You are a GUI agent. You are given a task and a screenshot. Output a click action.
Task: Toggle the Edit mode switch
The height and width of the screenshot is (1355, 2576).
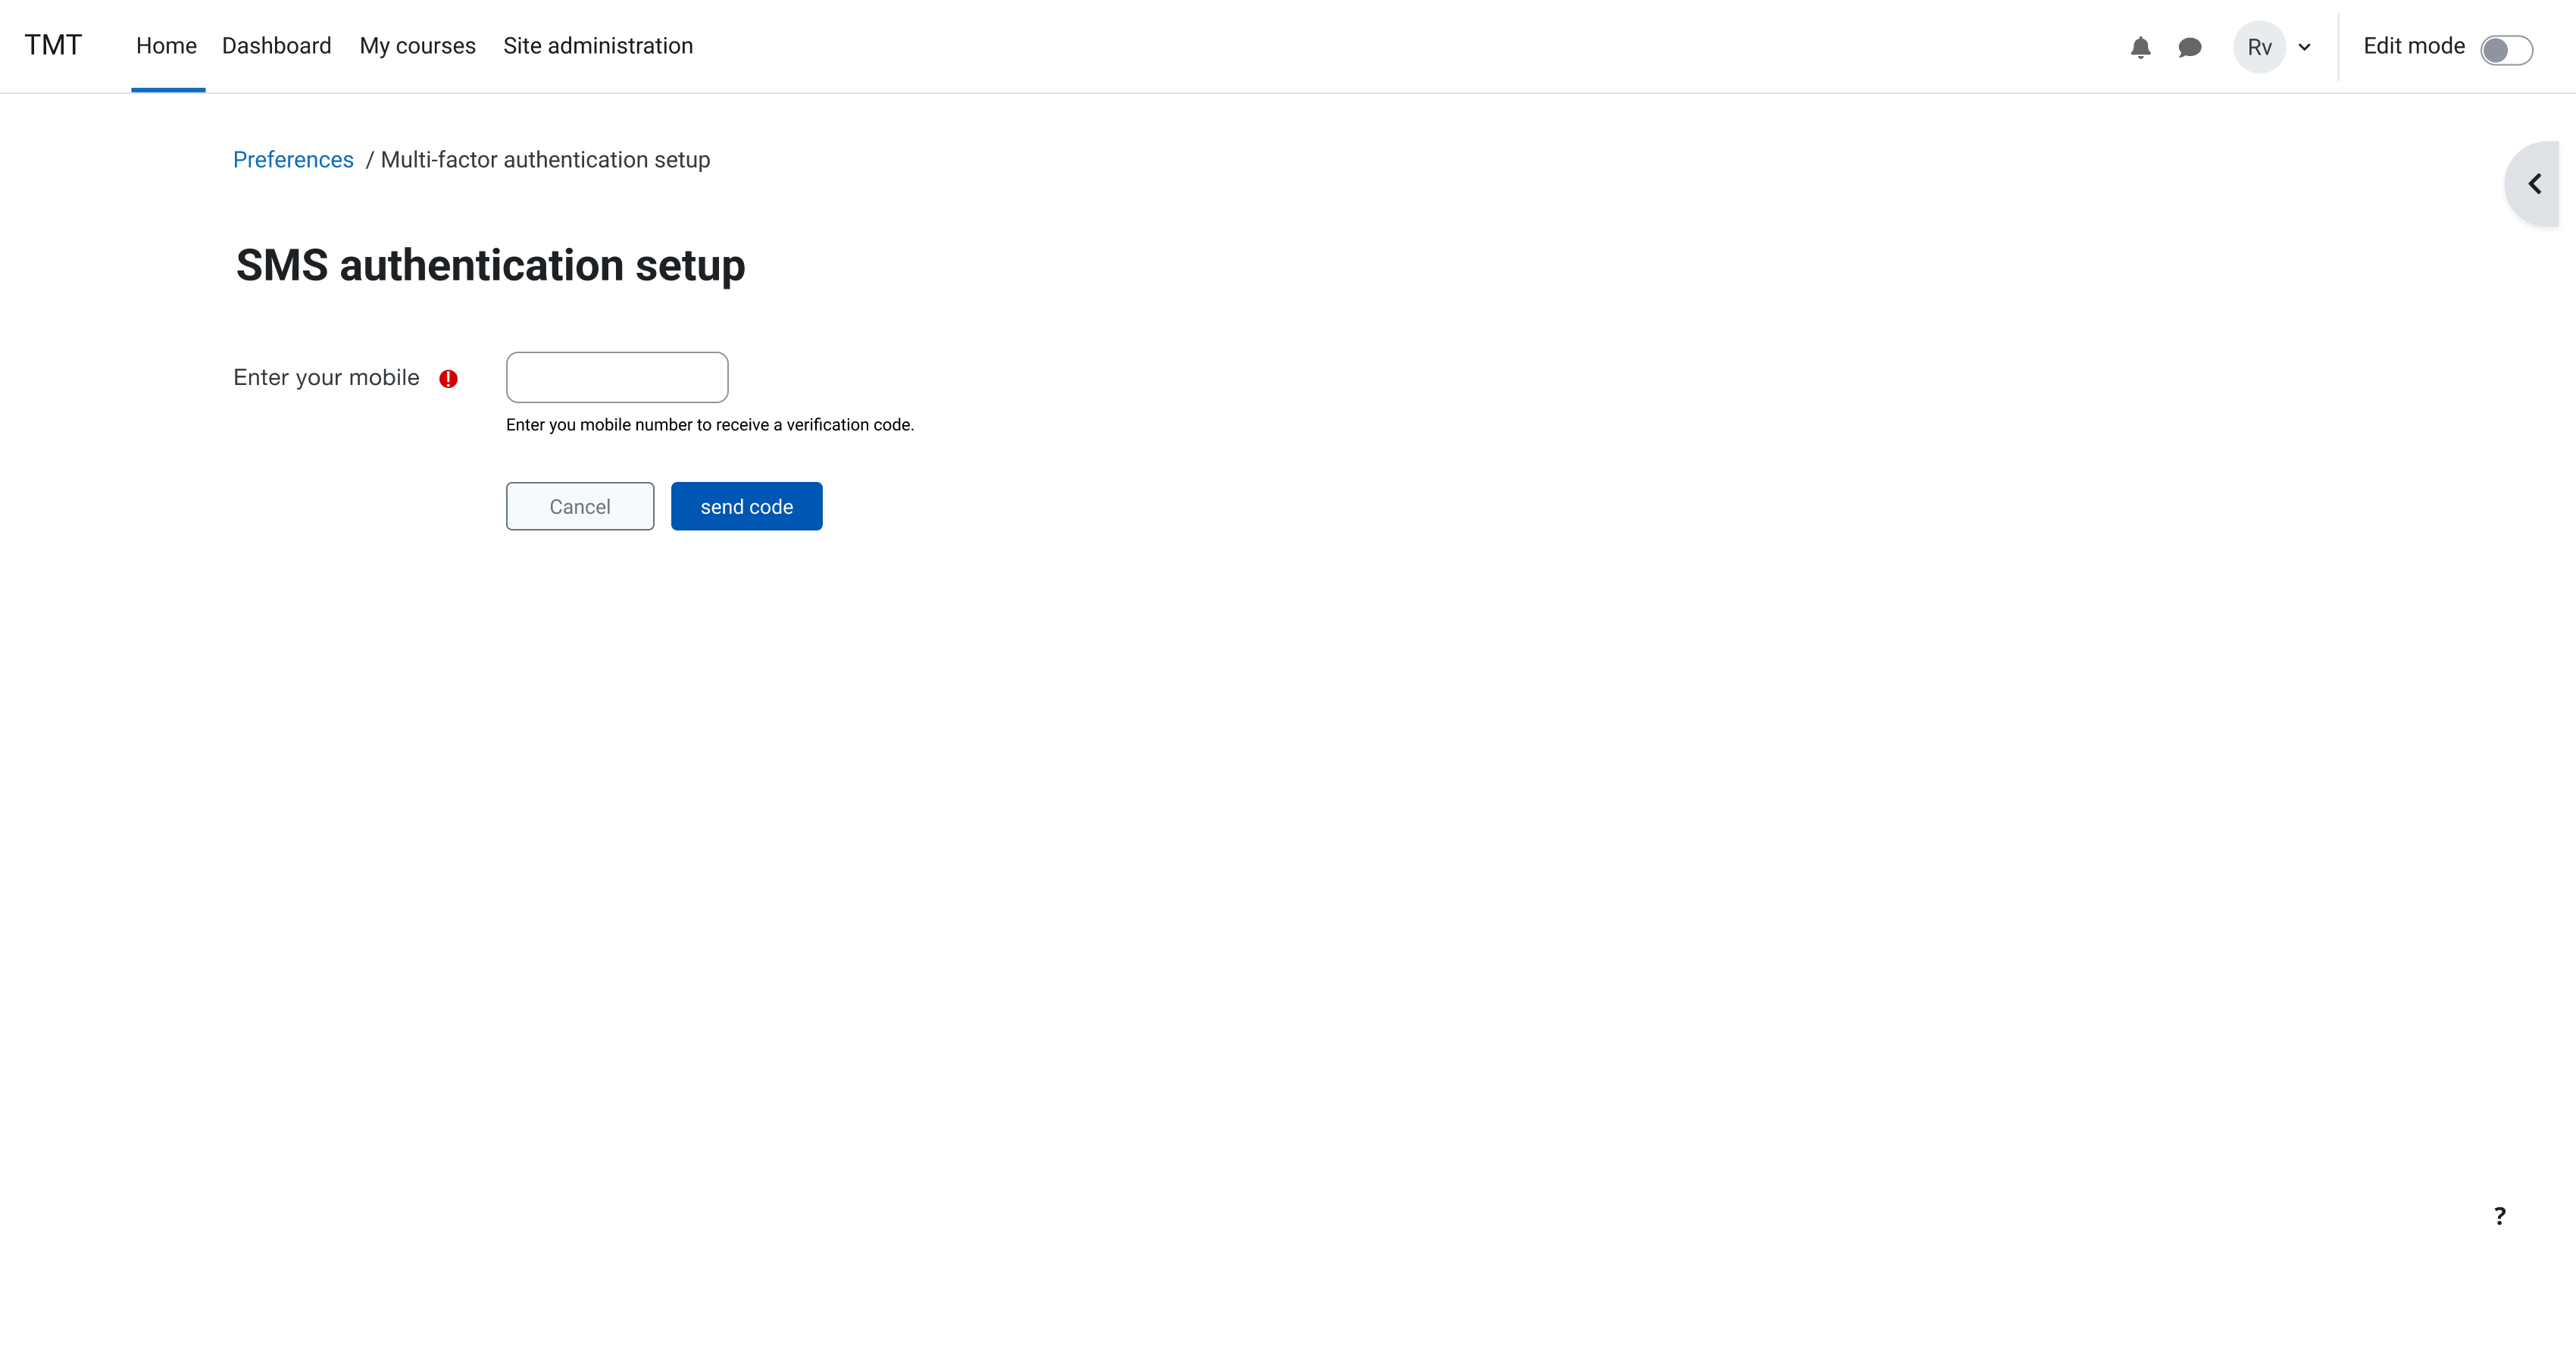point(2506,49)
